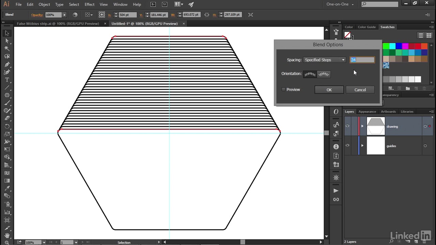Open the Swatches panel flyout menu
The width and height of the screenshot is (436, 245).
(431, 27)
